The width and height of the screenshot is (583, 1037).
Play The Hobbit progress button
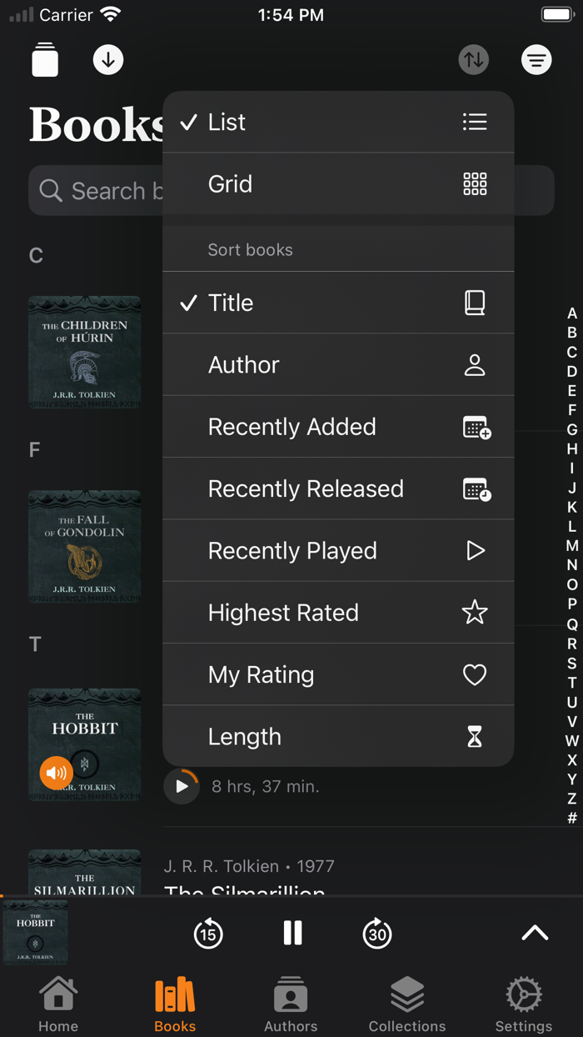(x=182, y=786)
